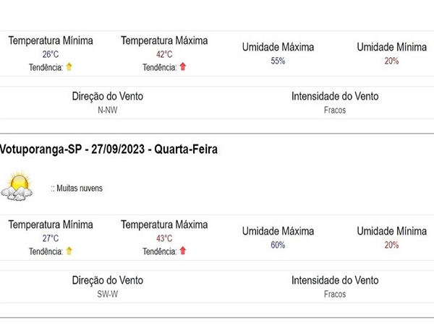Viewport: 434px width, 325px height.
Task: Click the 26°C minimum temperature value
Action: pyautogui.click(x=51, y=54)
